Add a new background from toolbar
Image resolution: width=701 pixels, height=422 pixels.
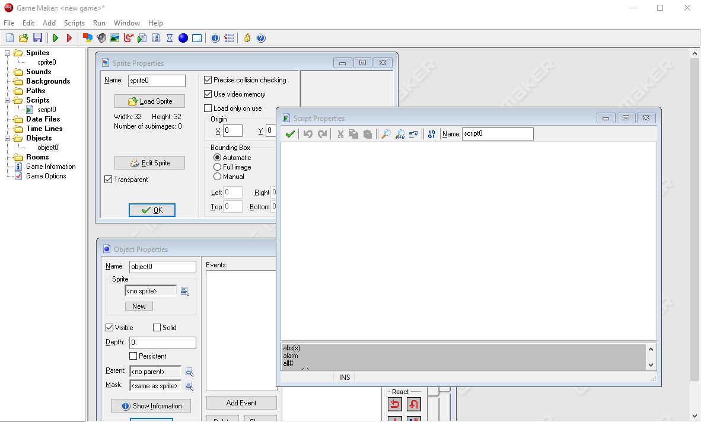pos(115,38)
